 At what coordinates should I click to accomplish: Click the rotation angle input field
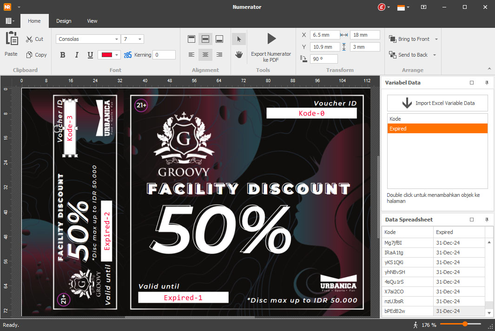tap(324, 59)
